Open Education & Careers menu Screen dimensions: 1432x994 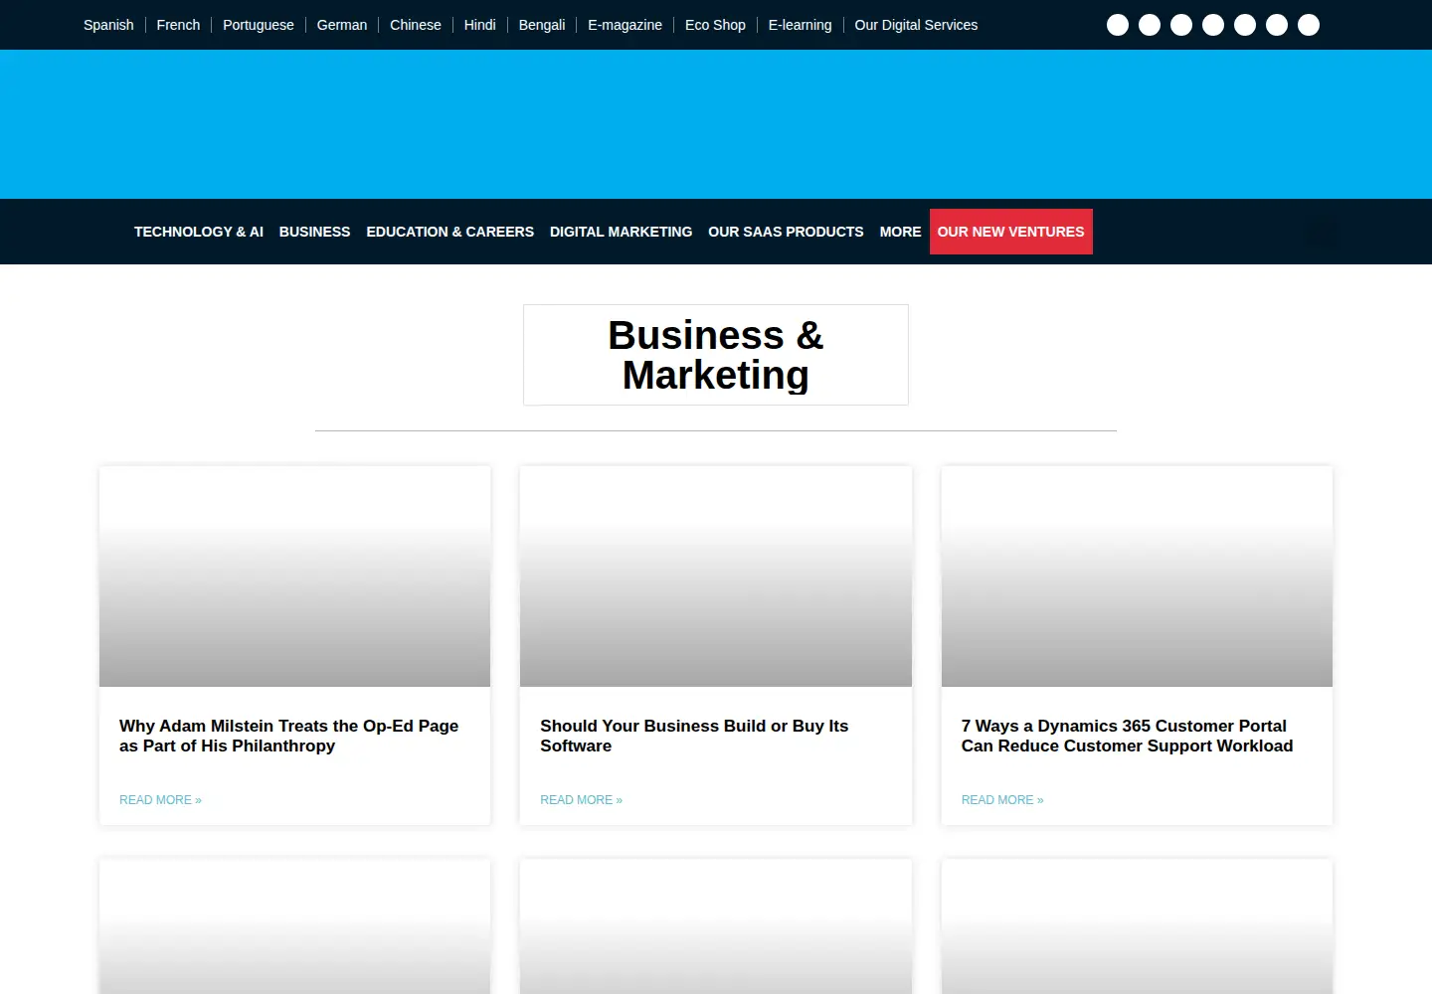(449, 232)
